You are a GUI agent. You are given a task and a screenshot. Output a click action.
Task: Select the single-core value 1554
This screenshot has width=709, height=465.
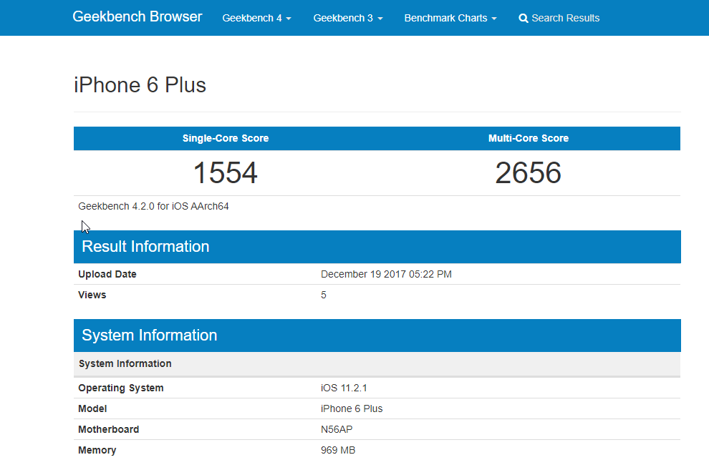225,172
